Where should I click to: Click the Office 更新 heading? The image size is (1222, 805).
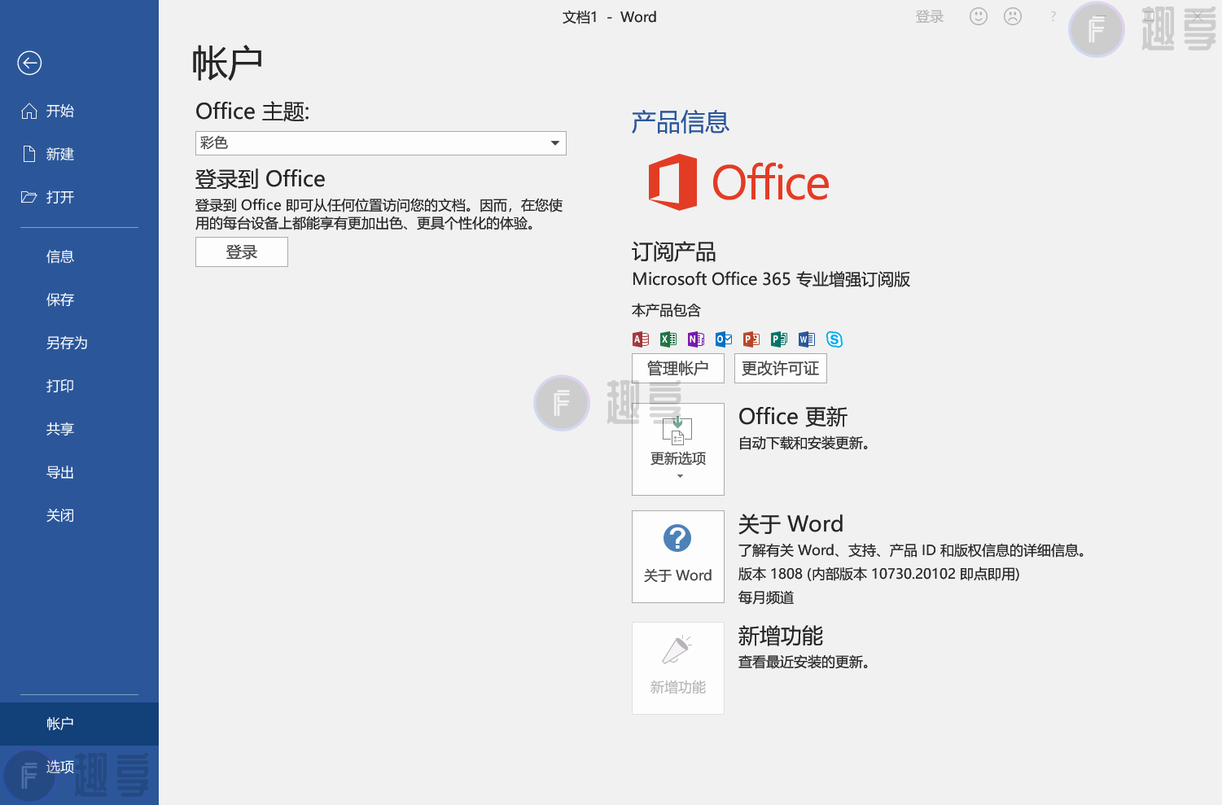pyautogui.click(x=793, y=417)
